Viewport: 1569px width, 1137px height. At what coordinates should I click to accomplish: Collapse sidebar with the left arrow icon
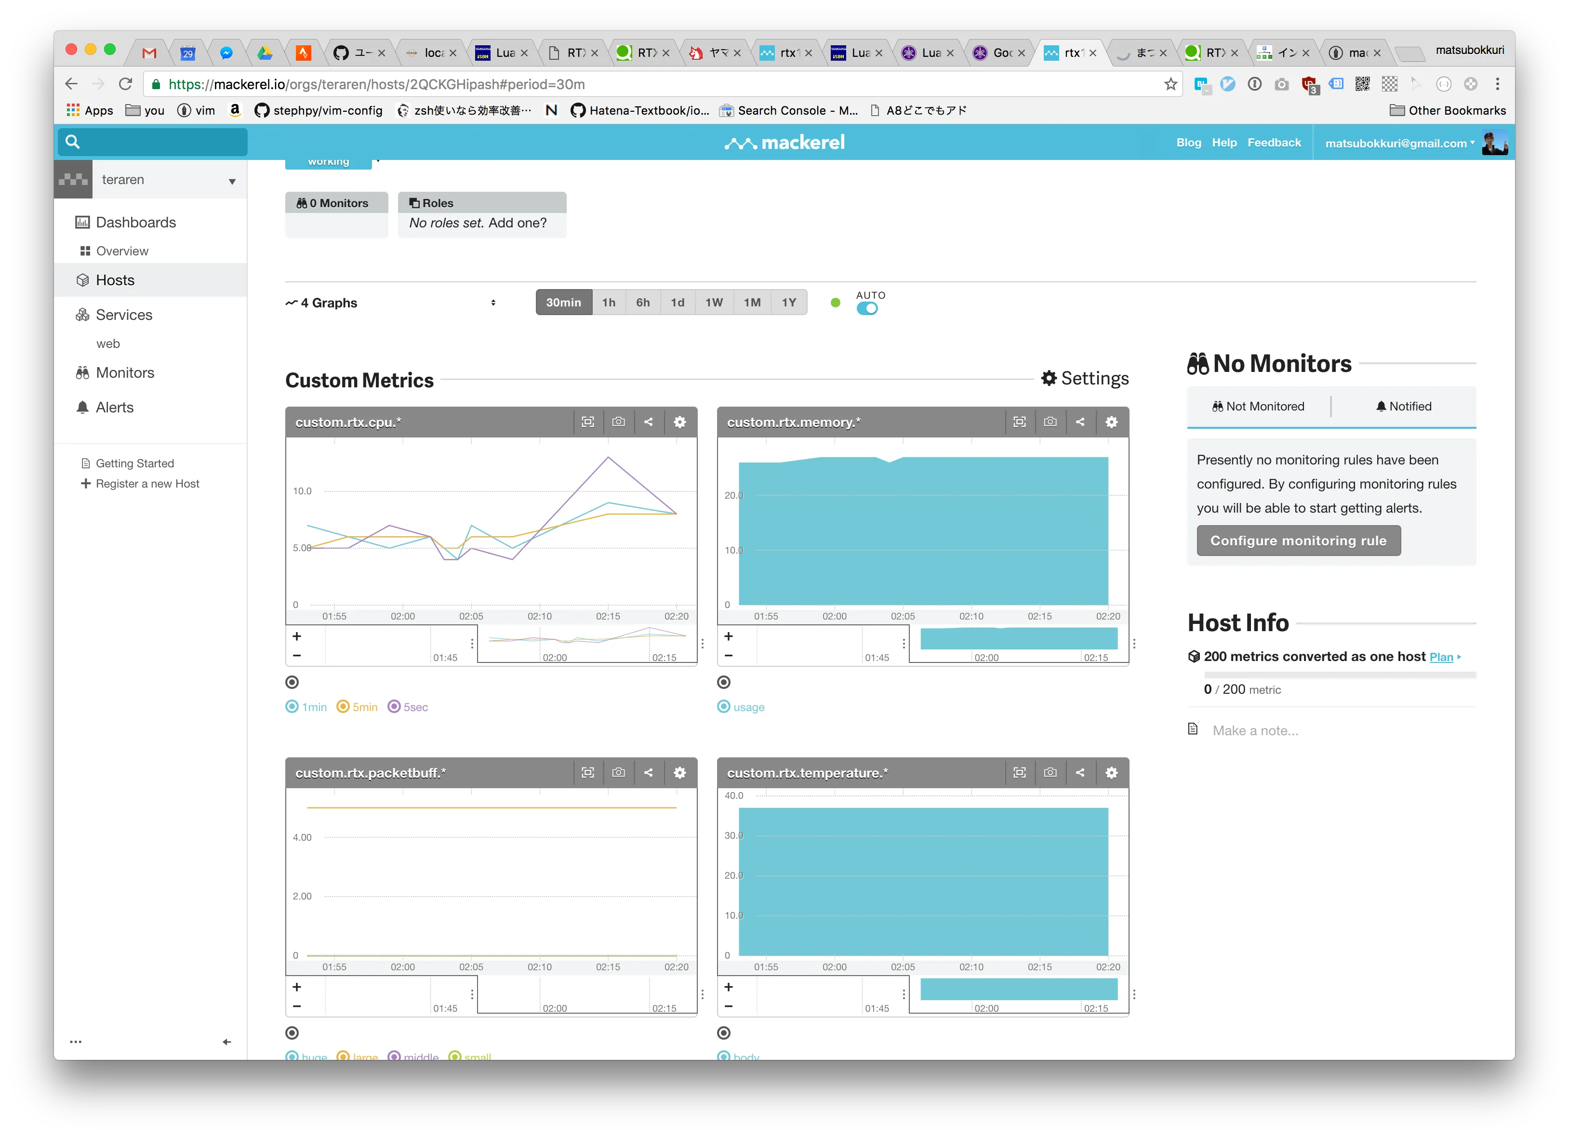tap(226, 1042)
